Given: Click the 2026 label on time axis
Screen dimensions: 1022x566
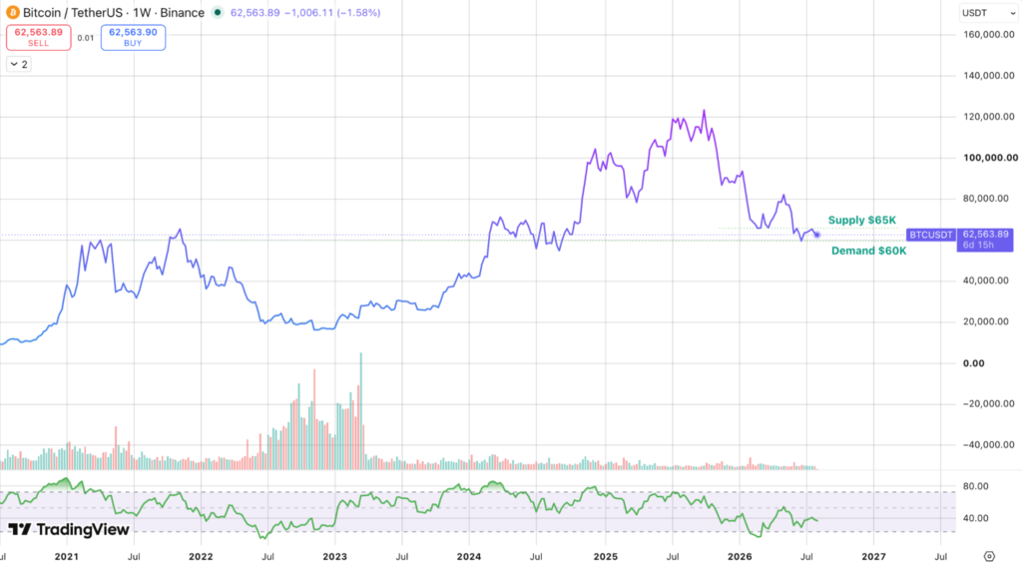Looking at the screenshot, I should [x=740, y=556].
